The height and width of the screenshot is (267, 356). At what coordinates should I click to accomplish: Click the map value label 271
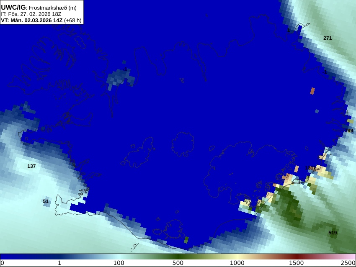coord(328,38)
